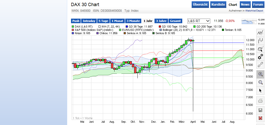This screenshot has height=125, width=266.
Task: Toggle Tenkan legend box
Action: pos(223,30)
